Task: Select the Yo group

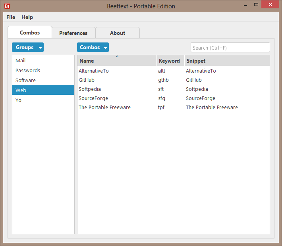Action: [19, 100]
